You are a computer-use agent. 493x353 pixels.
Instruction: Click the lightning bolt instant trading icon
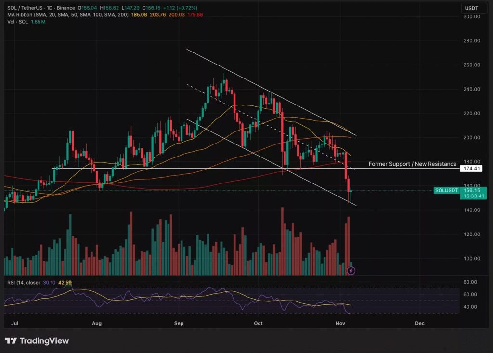tap(351, 270)
